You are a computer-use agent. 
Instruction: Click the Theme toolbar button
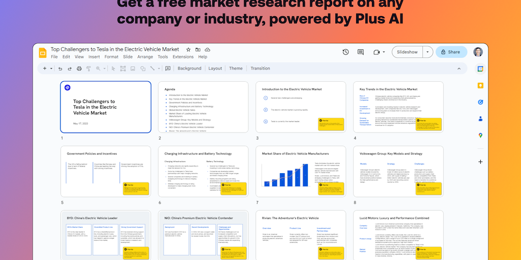(x=236, y=69)
